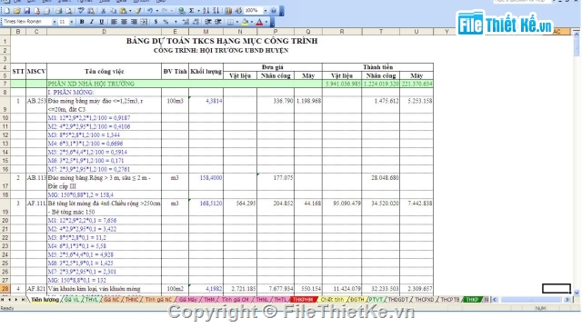This screenshot has width=582, height=328.
Task: Toggle Italic formatting
Action: click(91, 22)
